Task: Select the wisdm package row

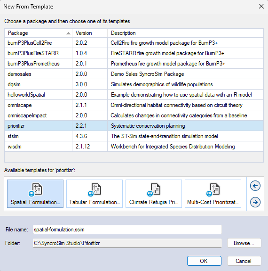Action: tap(134, 147)
